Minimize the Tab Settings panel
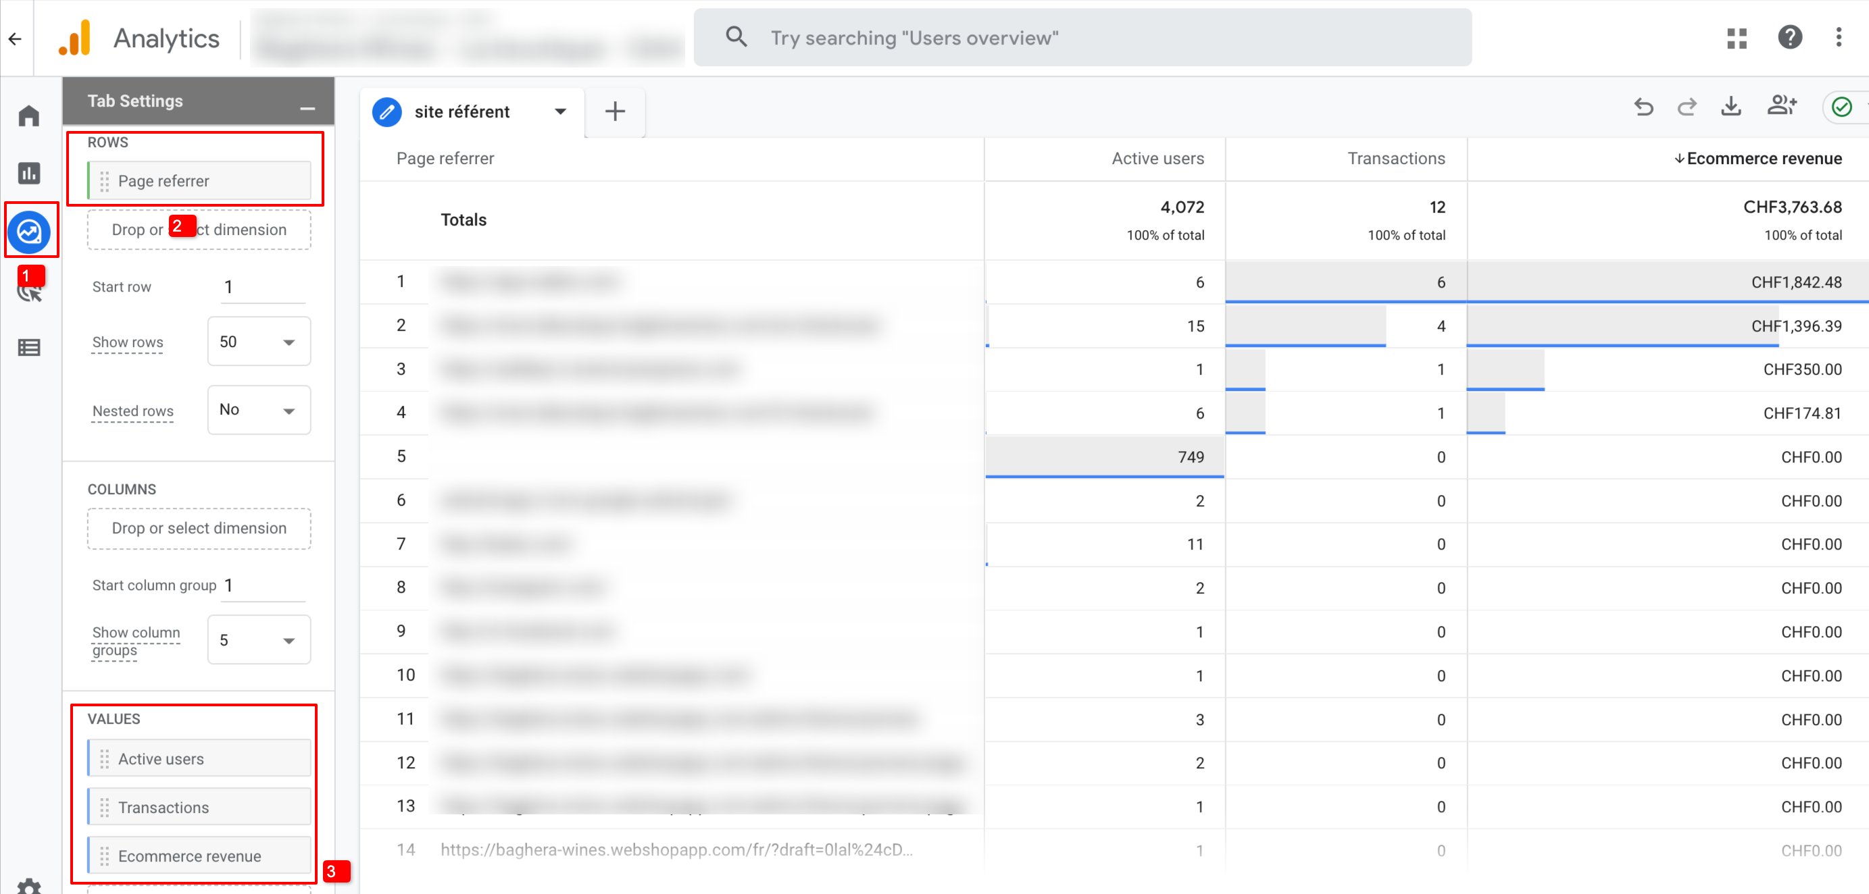 coord(307,108)
